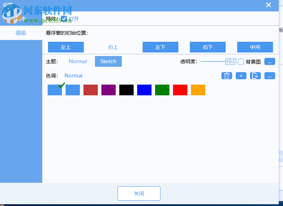Select the checked light blue color swatch
Image resolution: width=283 pixels, height=206 pixels.
pyautogui.click(x=55, y=90)
